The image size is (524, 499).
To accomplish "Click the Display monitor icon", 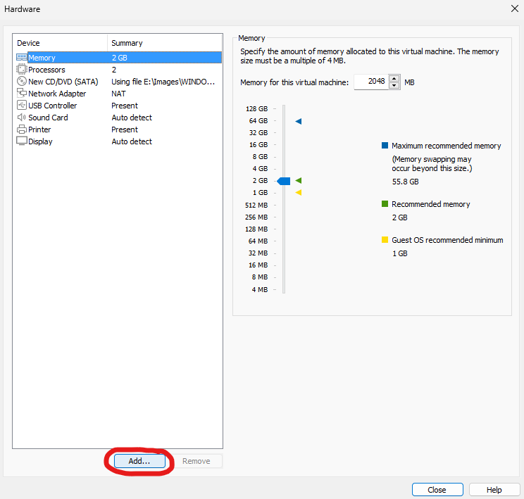I will pyautogui.click(x=21, y=141).
